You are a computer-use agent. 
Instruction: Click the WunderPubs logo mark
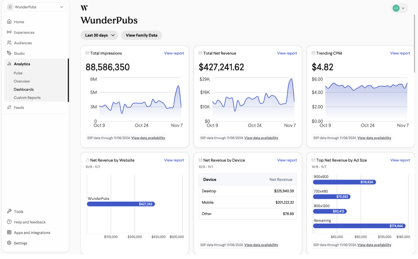coord(84,8)
